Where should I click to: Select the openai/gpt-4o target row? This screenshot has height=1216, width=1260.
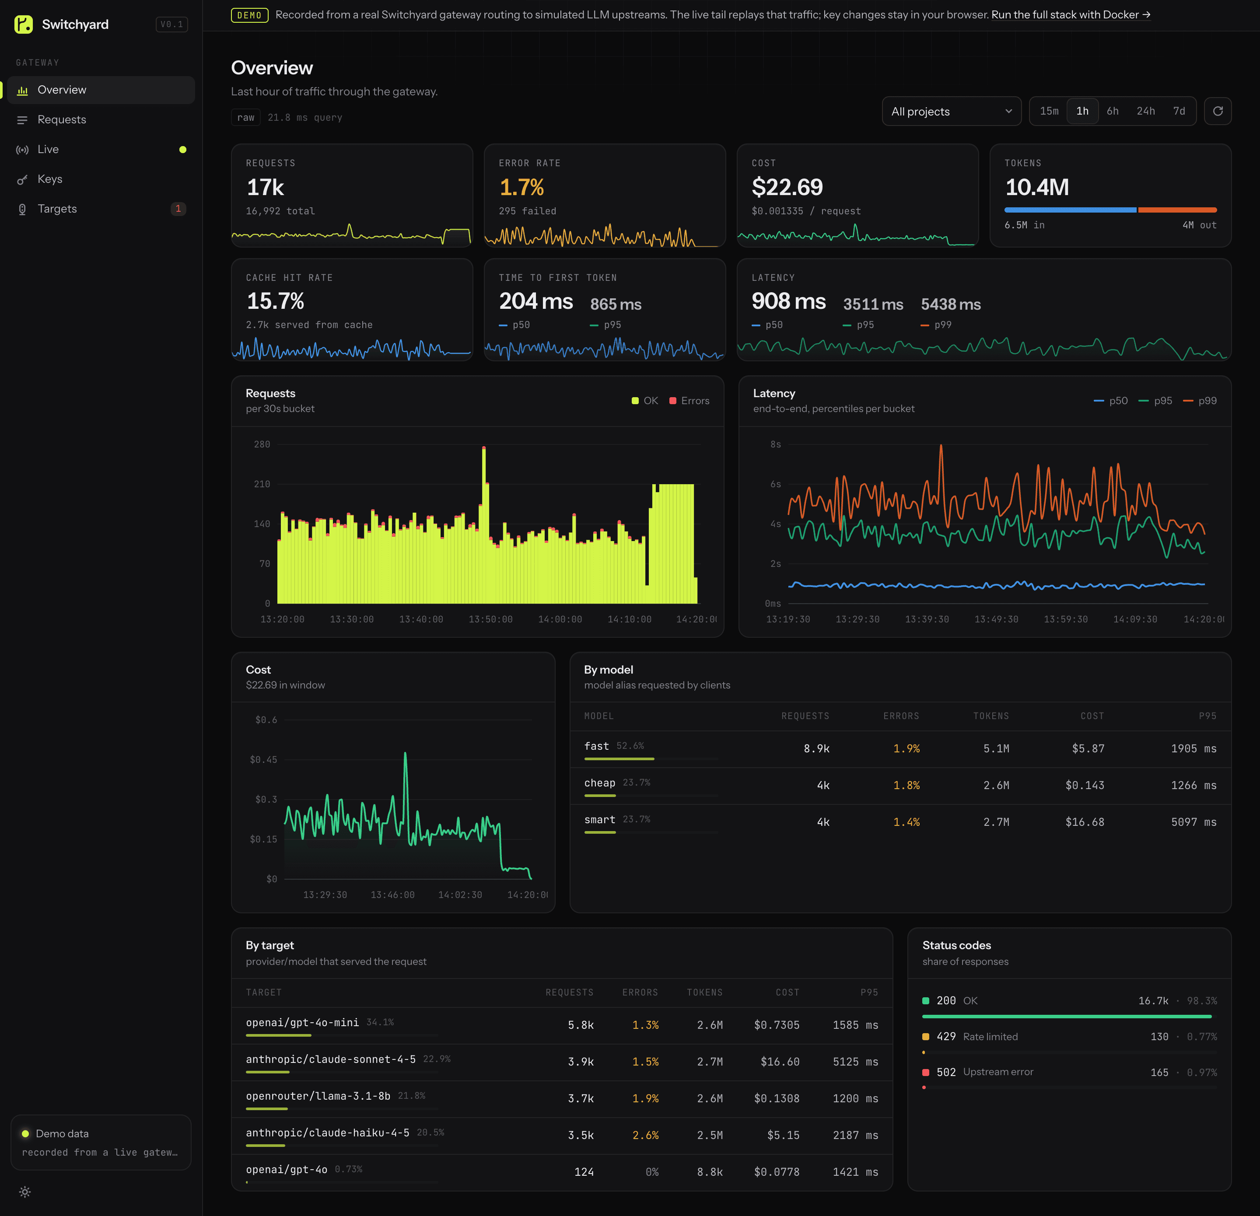tap(562, 1172)
